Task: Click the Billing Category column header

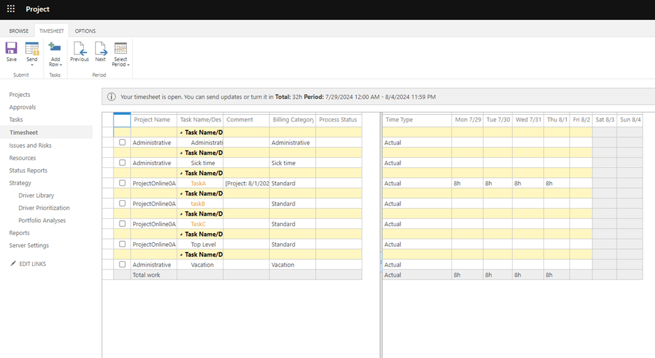Action: (293, 120)
